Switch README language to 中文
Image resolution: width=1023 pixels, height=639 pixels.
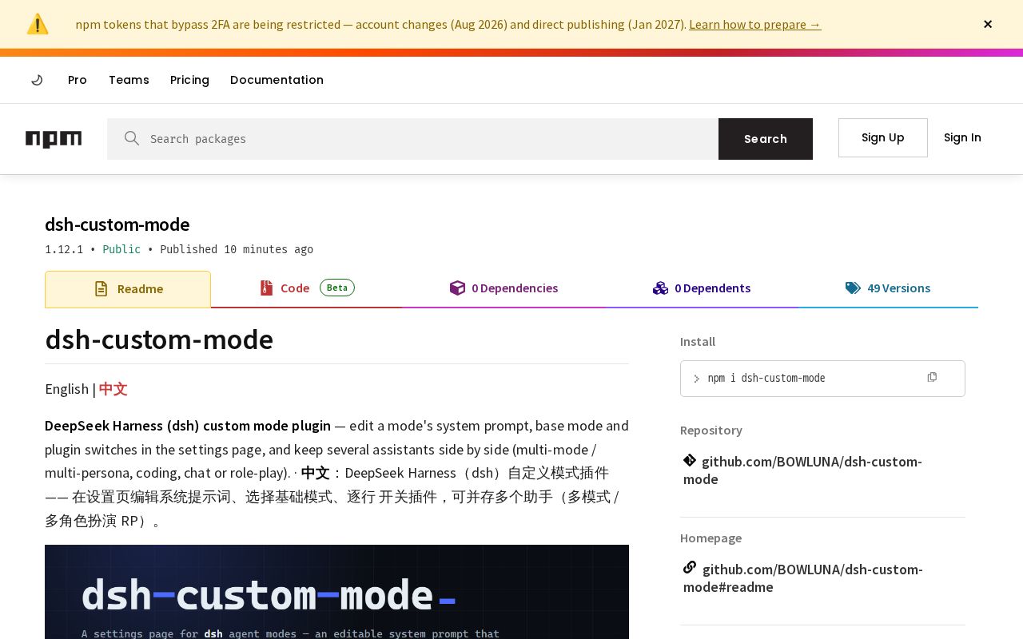pos(113,389)
